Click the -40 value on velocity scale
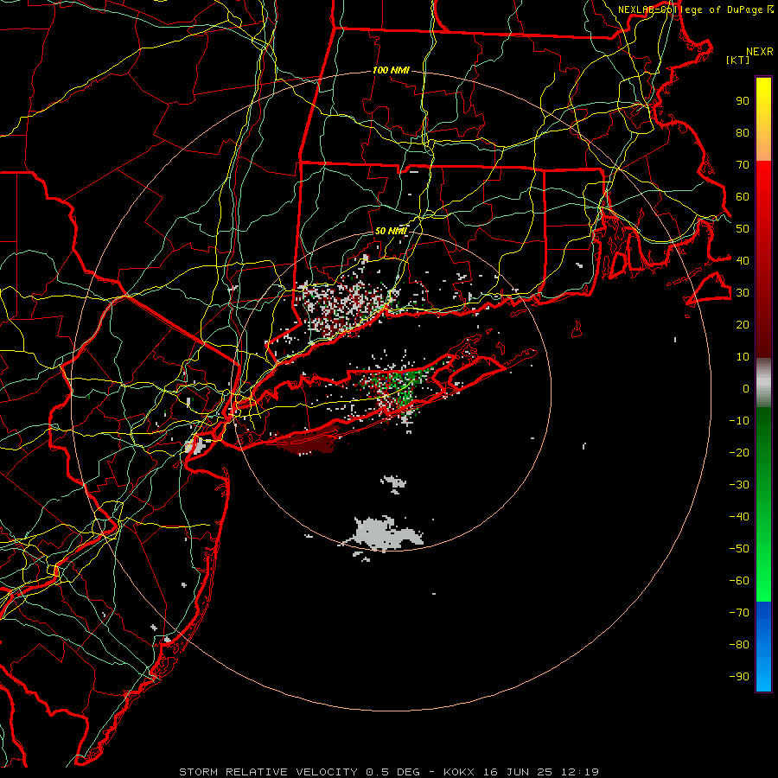 pos(739,517)
